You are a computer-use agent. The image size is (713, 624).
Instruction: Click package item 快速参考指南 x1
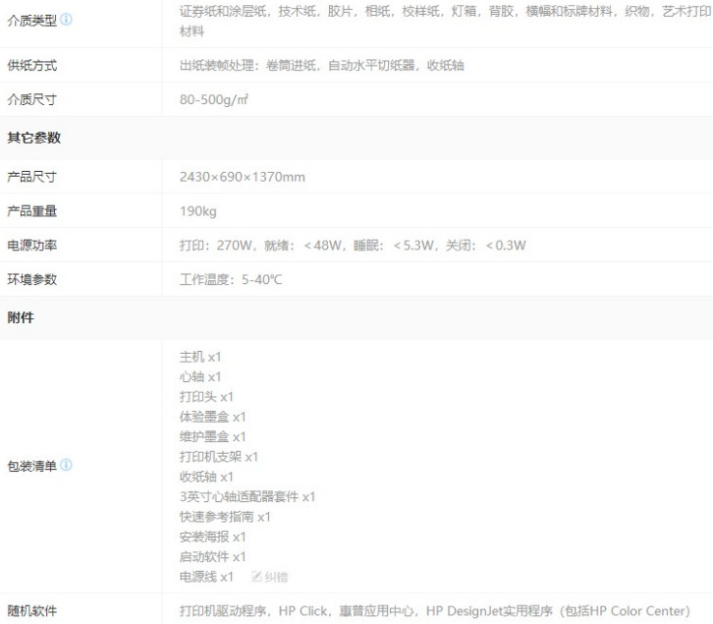(x=225, y=517)
